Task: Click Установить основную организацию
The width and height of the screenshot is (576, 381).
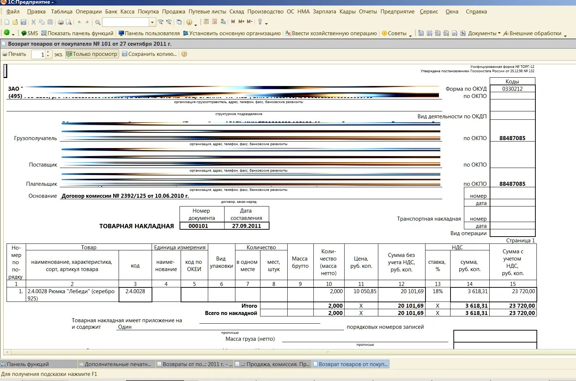Action: tap(232, 33)
